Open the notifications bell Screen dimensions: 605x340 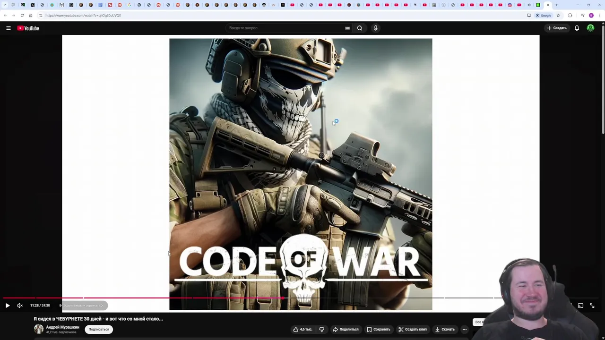pos(577,28)
